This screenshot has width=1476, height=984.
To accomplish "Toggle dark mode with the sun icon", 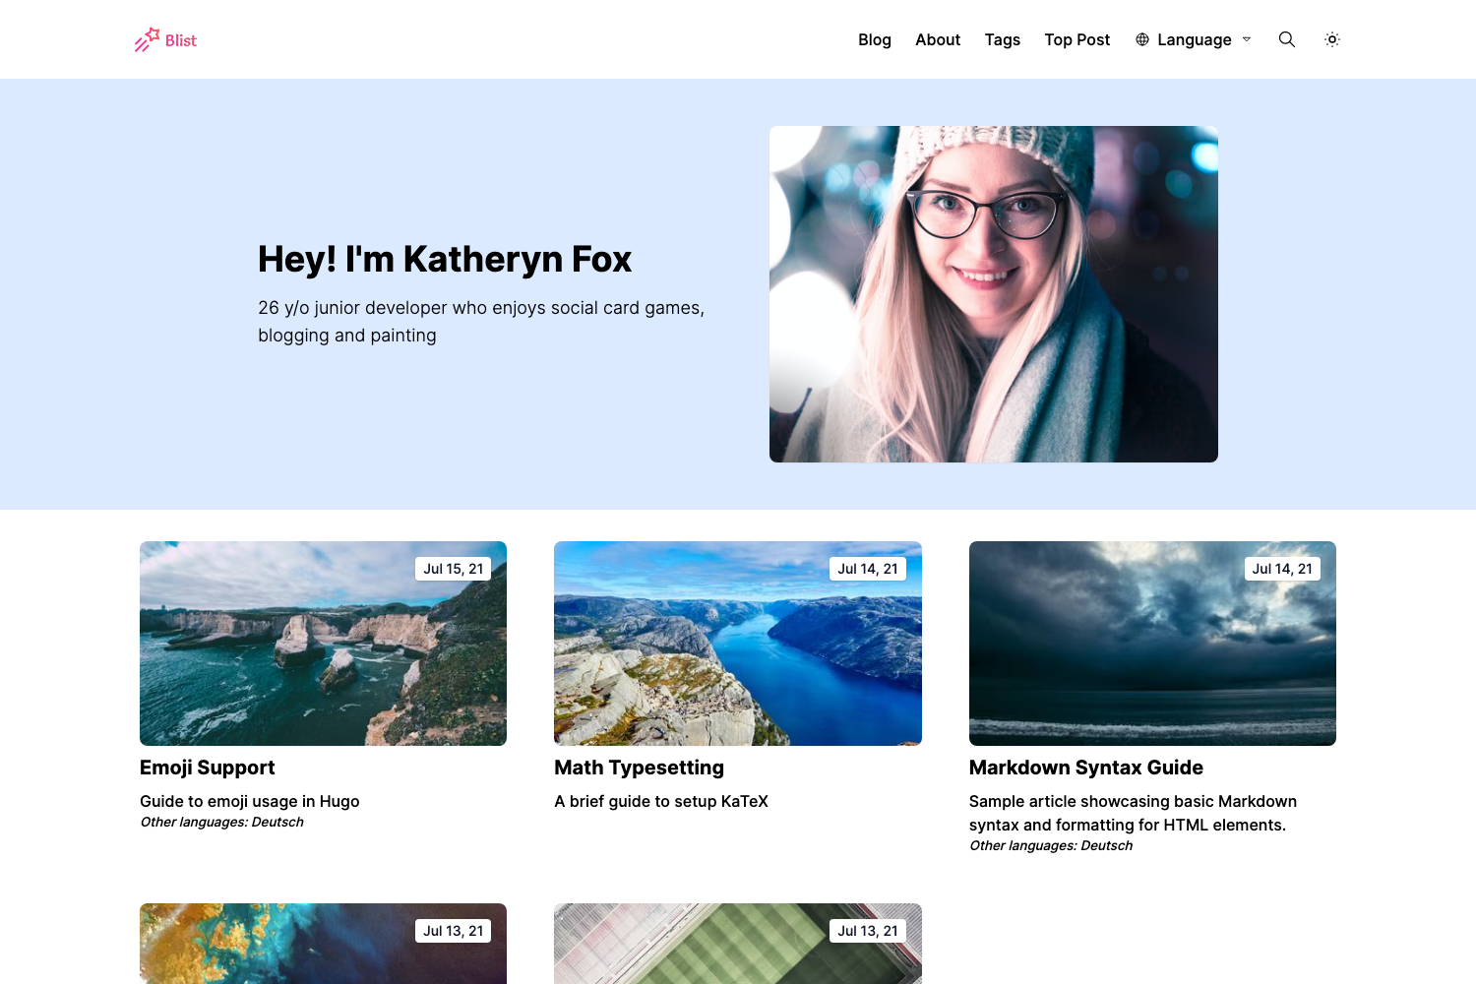I will click(1332, 39).
